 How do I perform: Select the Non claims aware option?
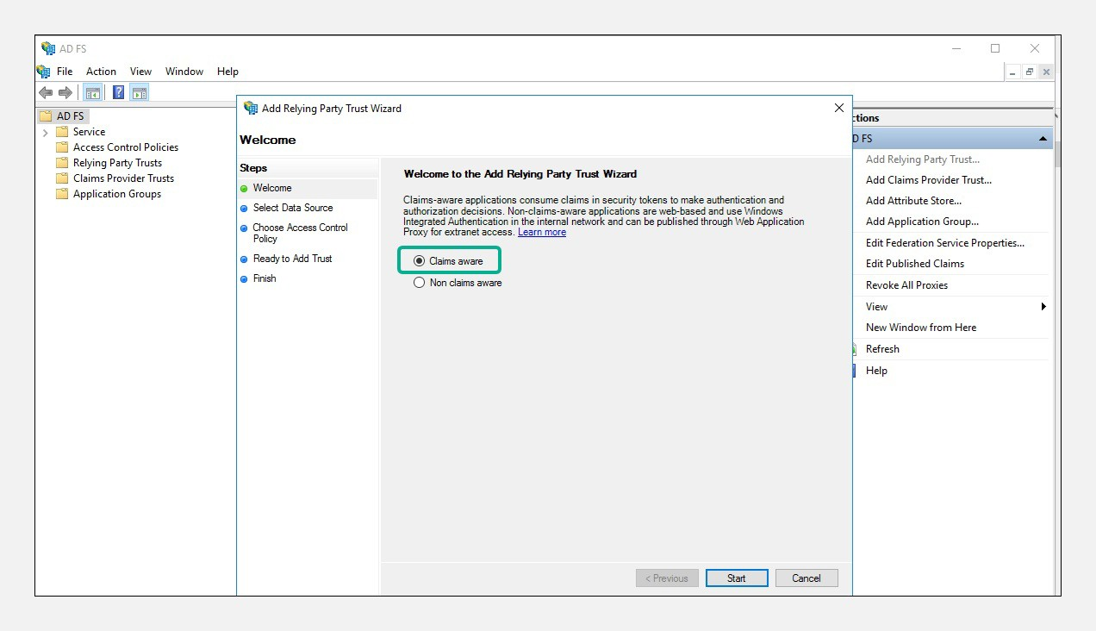pos(420,283)
